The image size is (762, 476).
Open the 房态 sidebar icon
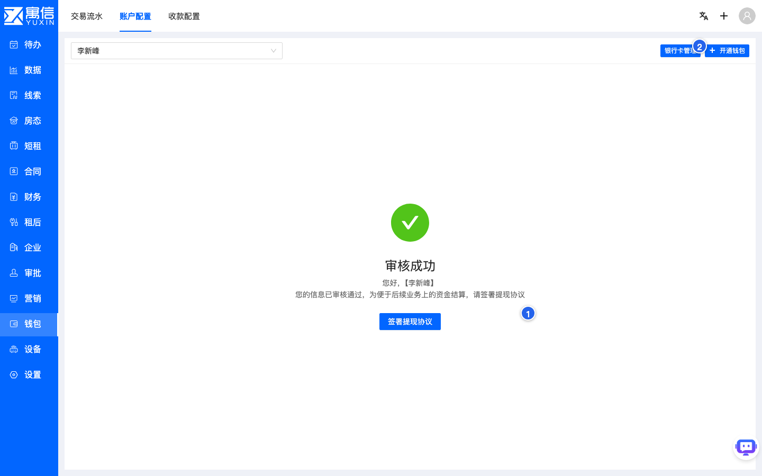click(x=14, y=121)
